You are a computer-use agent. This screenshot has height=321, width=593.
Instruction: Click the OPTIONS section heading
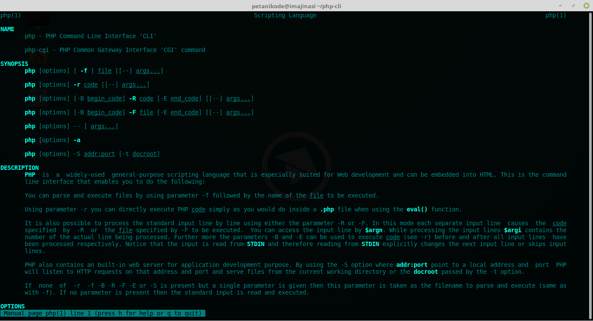click(13, 306)
